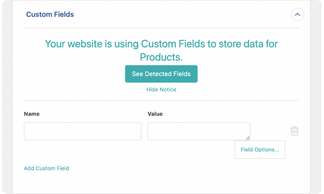Click the Value column label
Viewport: 324px width, 194px height.
tap(155, 114)
